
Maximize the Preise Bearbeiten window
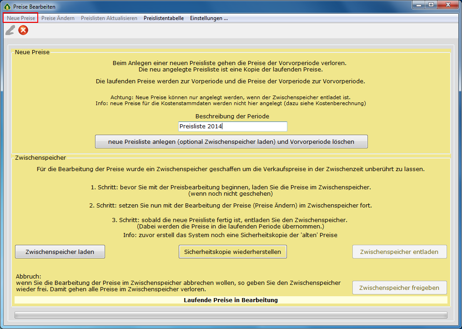(431, 5)
